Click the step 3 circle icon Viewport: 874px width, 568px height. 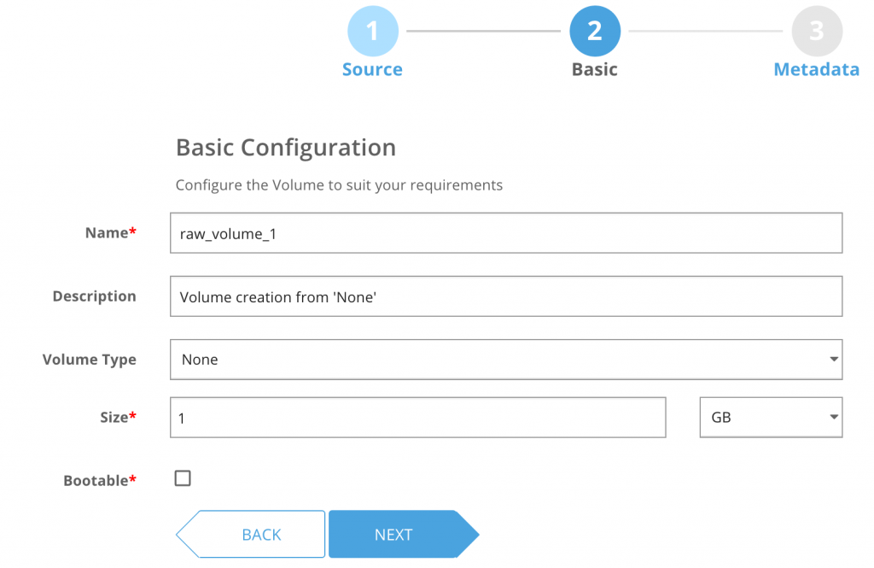tap(817, 32)
